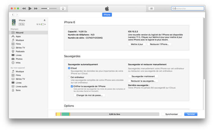Open Photos in the sidebar
The height and width of the screenshot is (131, 214).
pyautogui.click(x=19, y=59)
